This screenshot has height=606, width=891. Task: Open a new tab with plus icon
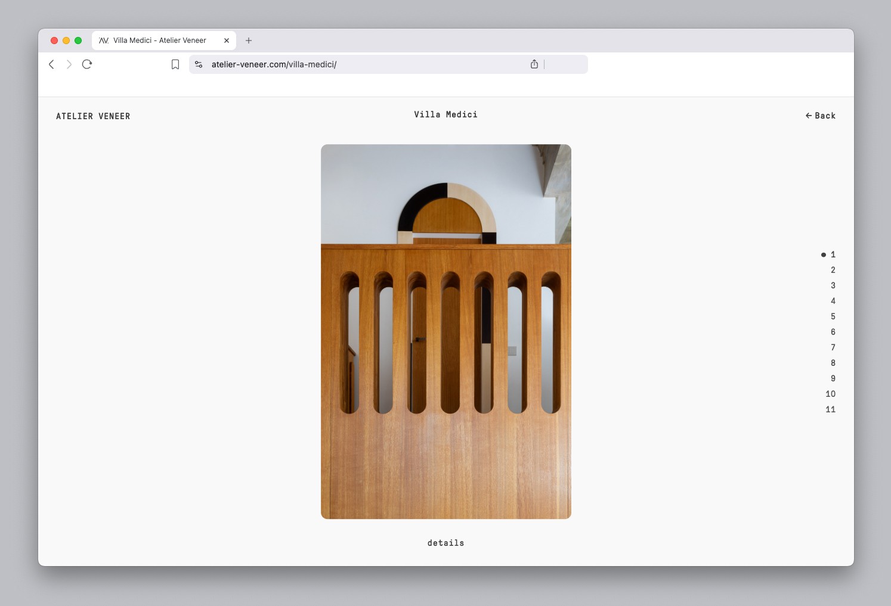tap(249, 41)
